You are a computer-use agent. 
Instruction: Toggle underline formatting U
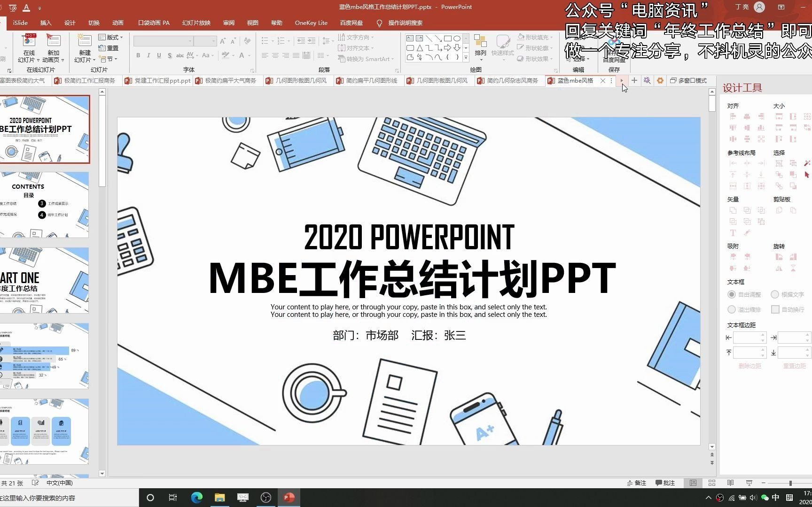(x=159, y=55)
